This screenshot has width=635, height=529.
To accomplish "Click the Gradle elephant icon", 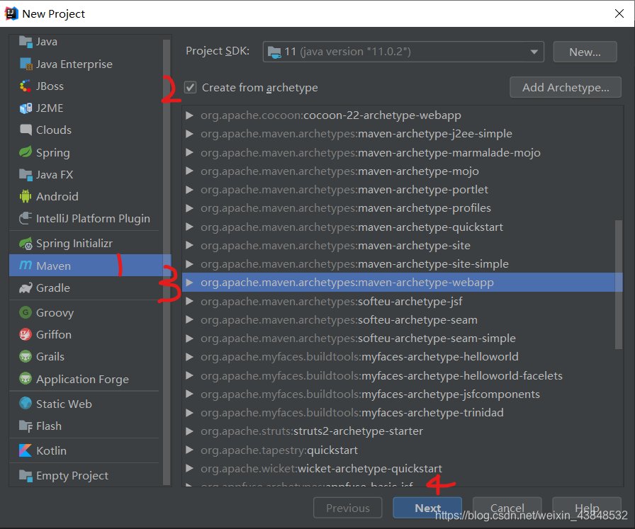I will [26, 288].
